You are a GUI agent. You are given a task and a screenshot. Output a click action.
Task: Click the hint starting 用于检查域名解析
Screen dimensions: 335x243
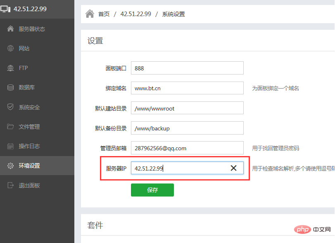pyautogui.click(x=293, y=168)
